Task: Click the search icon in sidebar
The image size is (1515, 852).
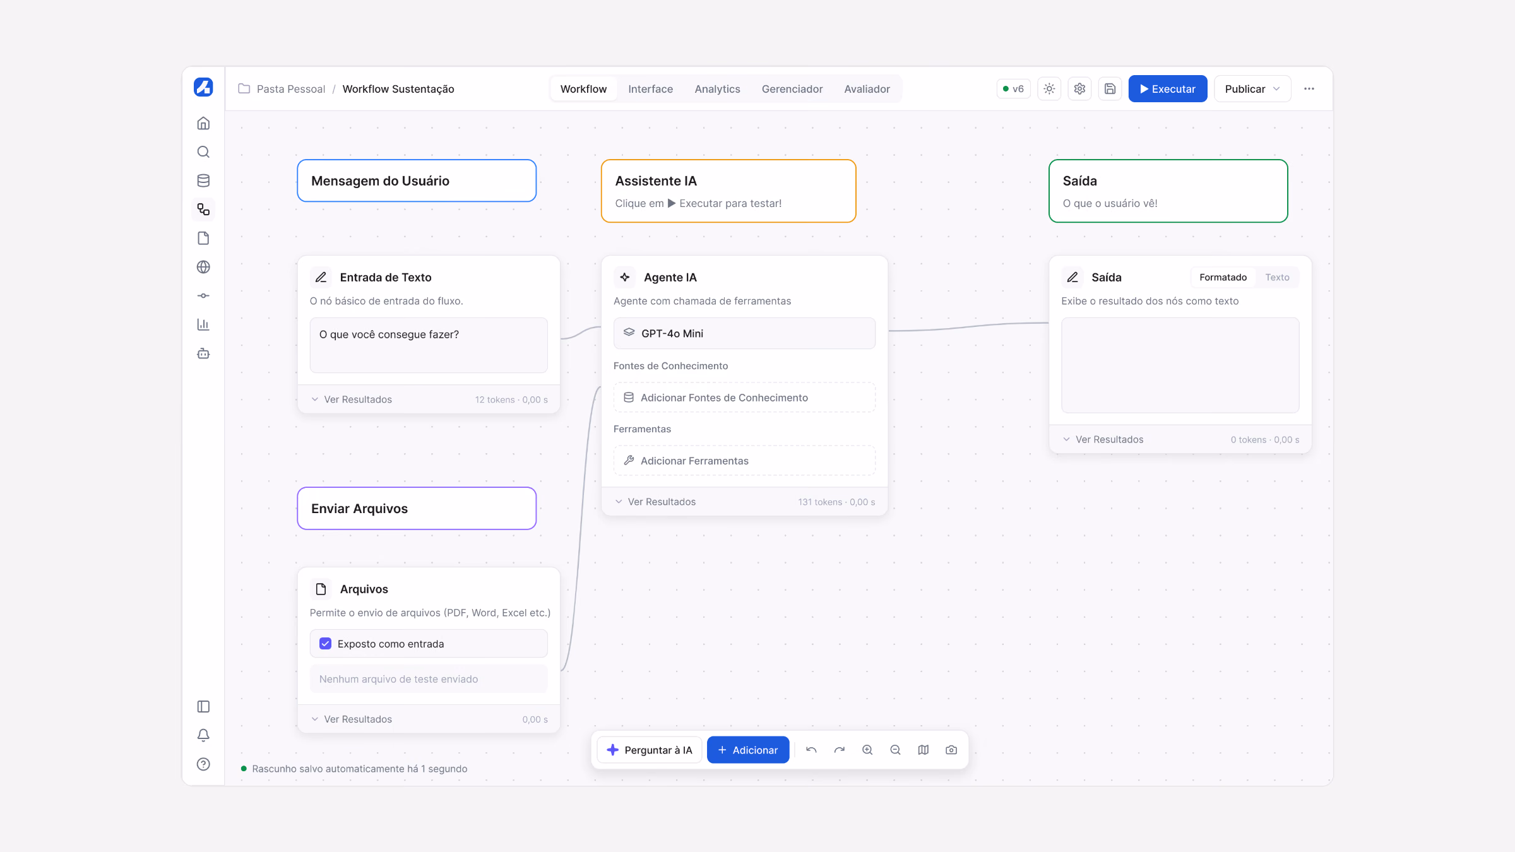Action: [203, 152]
